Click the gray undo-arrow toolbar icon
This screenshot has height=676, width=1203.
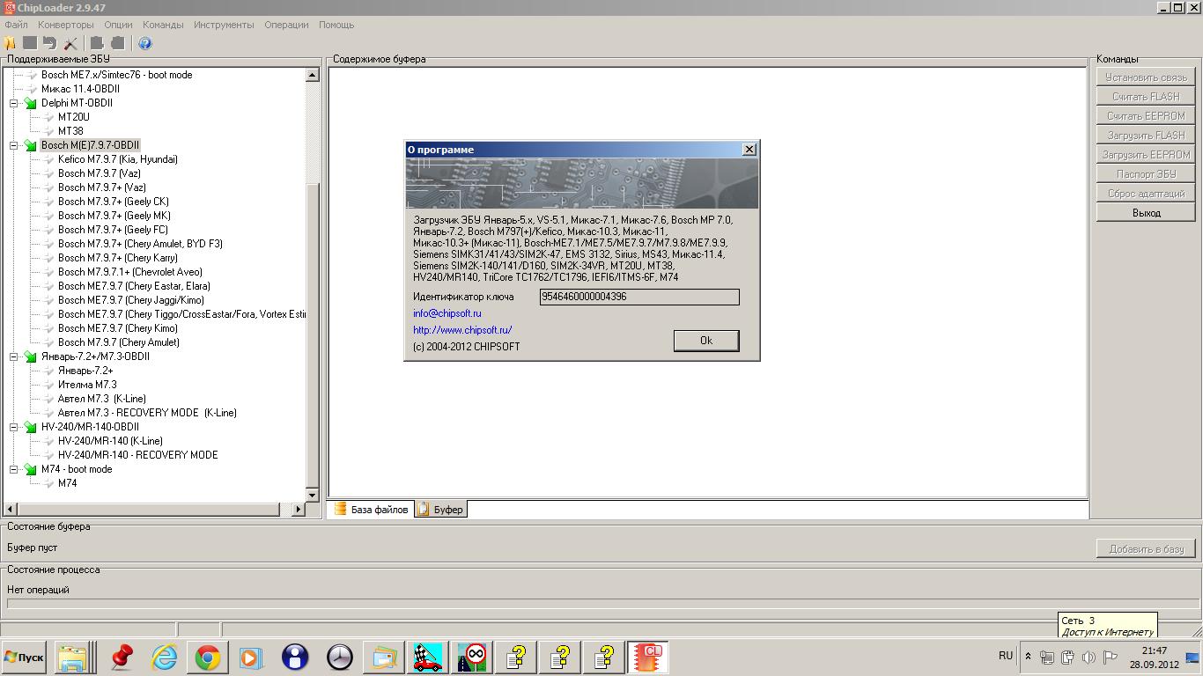click(x=50, y=43)
